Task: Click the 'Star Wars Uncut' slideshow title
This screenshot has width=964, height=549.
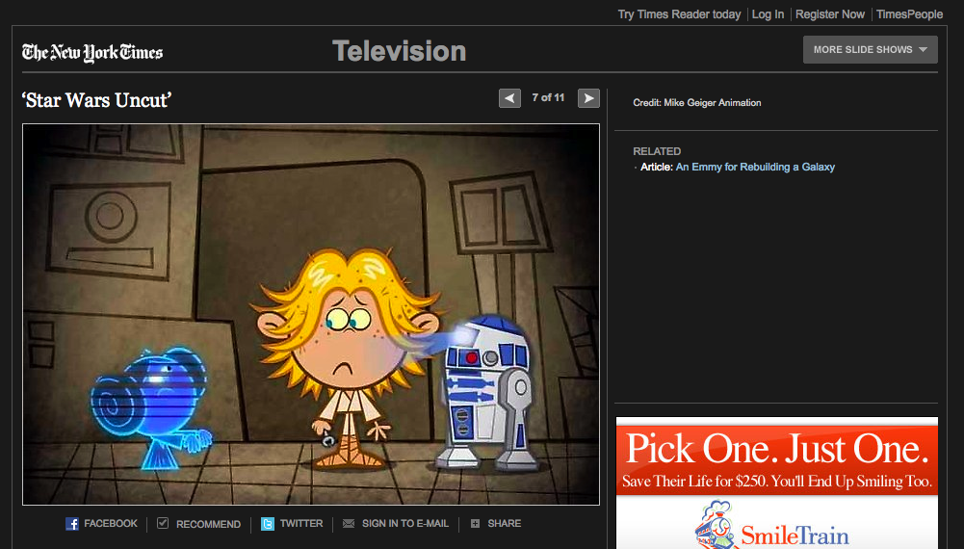Action: [96, 99]
